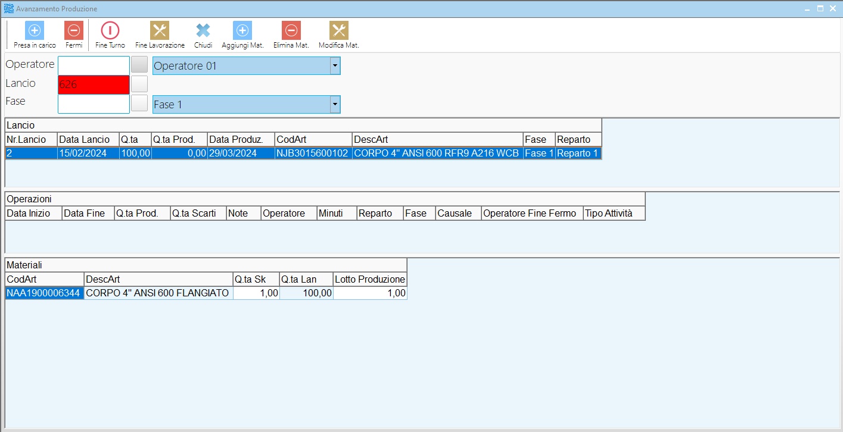Click the Operatore input field
843x432 pixels.
coord(94,65)
